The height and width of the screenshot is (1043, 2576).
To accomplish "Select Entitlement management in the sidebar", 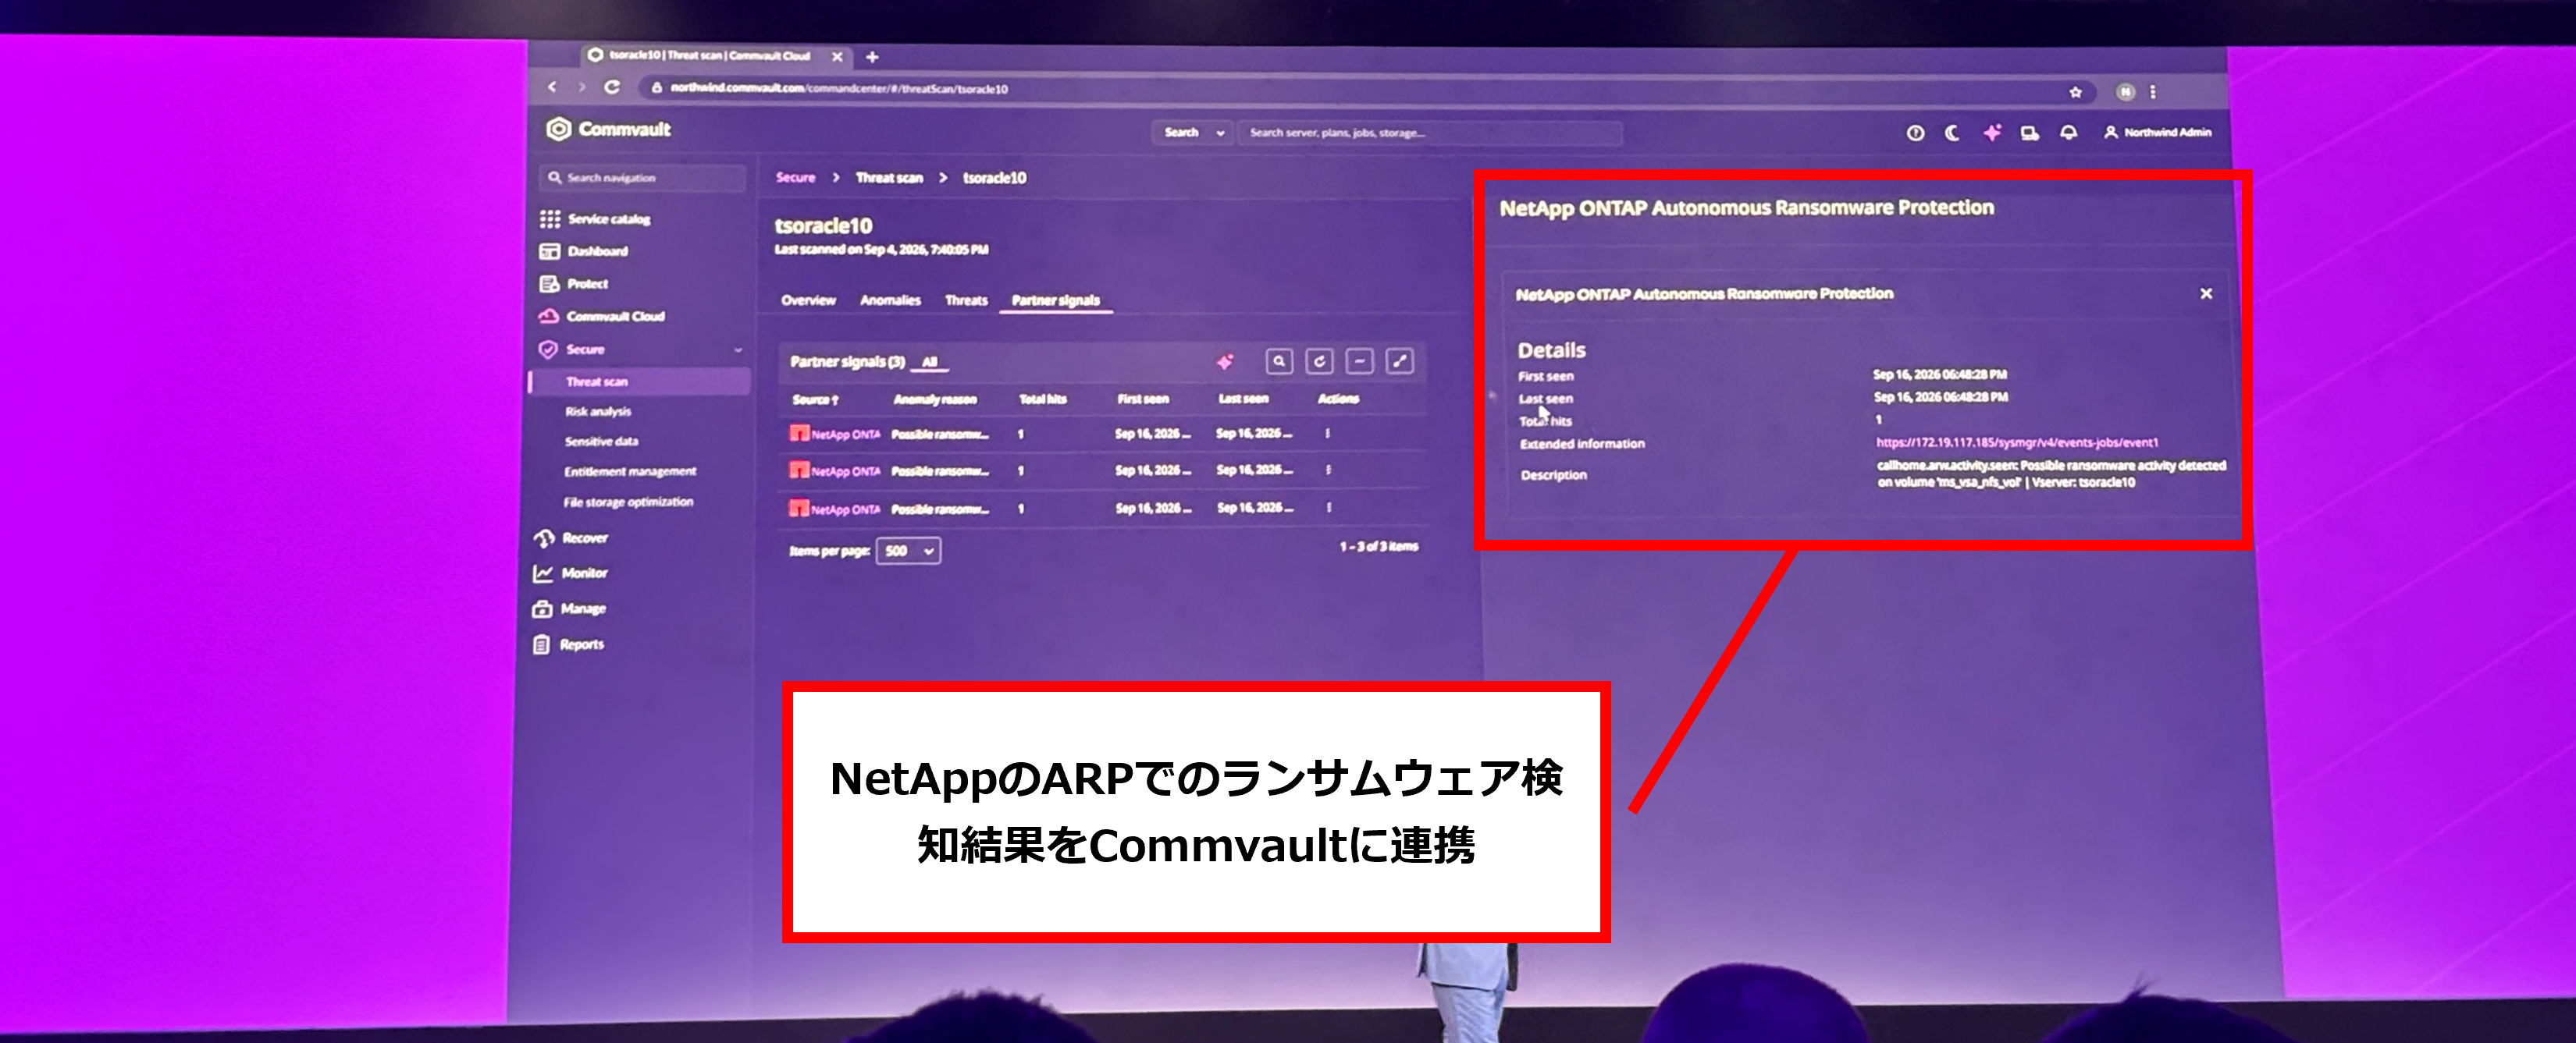I will (x=630, y=471).
